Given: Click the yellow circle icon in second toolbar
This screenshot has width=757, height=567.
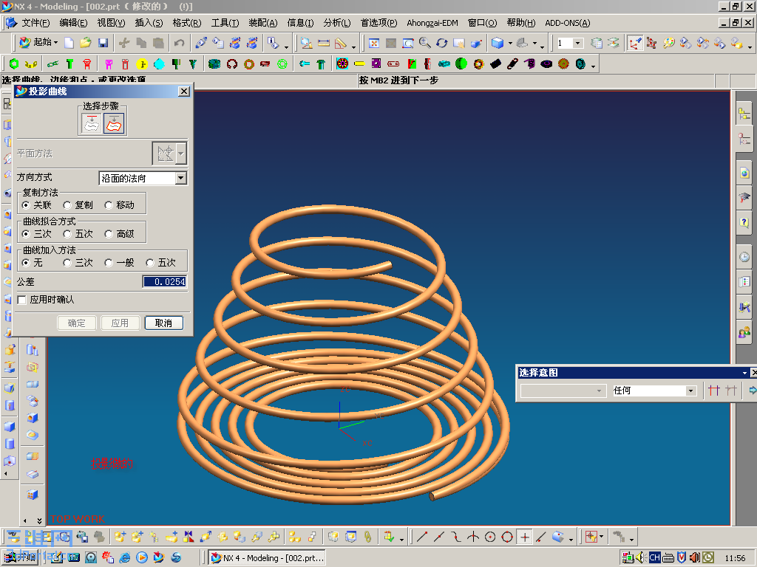Looking at the screenshot, I should click(141, 63).
